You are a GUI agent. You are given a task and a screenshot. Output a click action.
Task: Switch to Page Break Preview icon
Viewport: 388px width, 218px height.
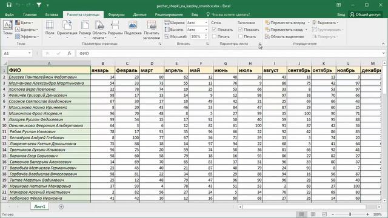click(324, 214)
